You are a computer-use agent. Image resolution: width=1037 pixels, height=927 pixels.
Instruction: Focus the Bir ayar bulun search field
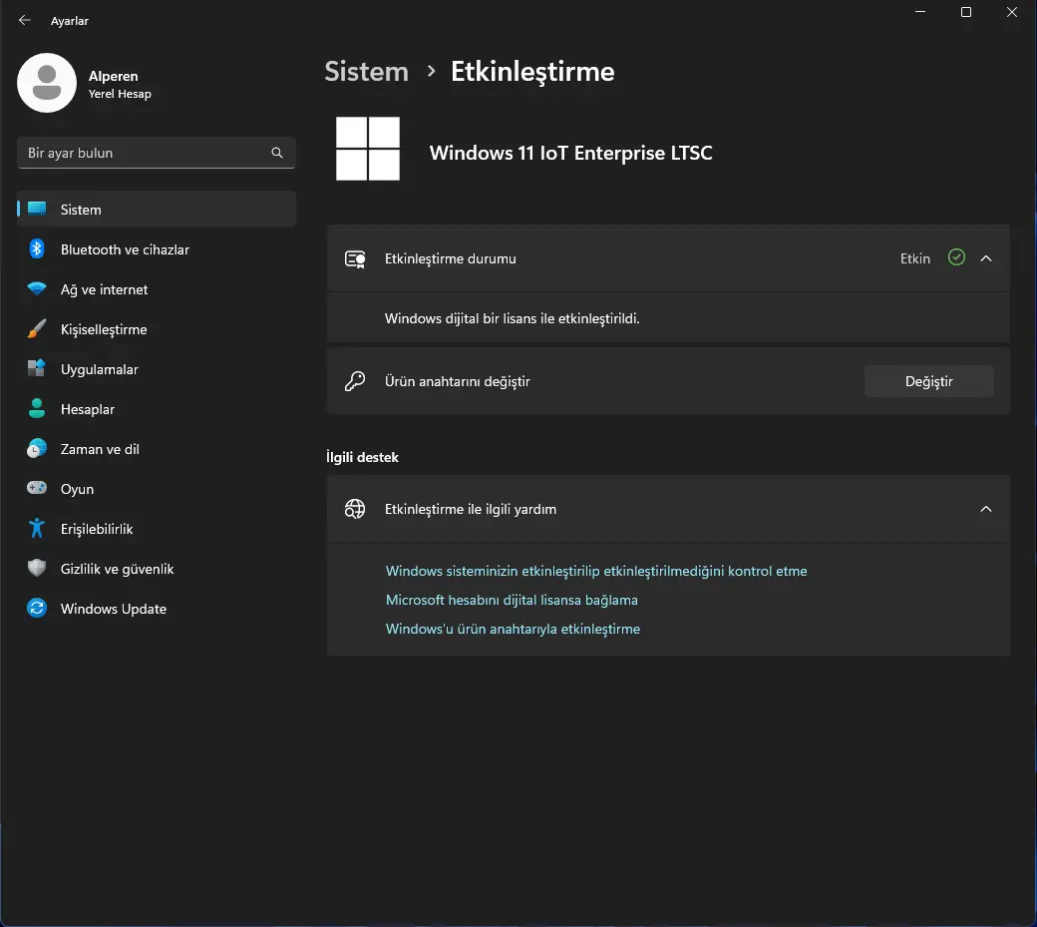point(157,153)
